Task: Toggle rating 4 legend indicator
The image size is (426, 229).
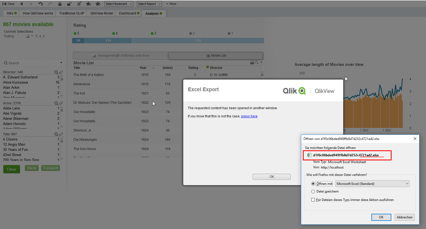Action: (x=114, y=33)
